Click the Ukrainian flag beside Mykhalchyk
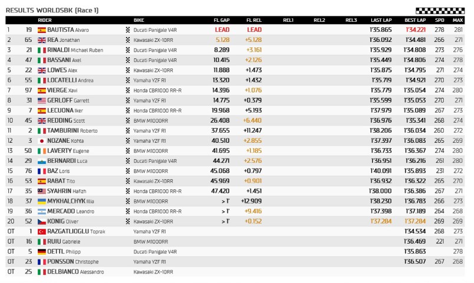This screenshot has width=474, height=283. click(x=41, y=201)
